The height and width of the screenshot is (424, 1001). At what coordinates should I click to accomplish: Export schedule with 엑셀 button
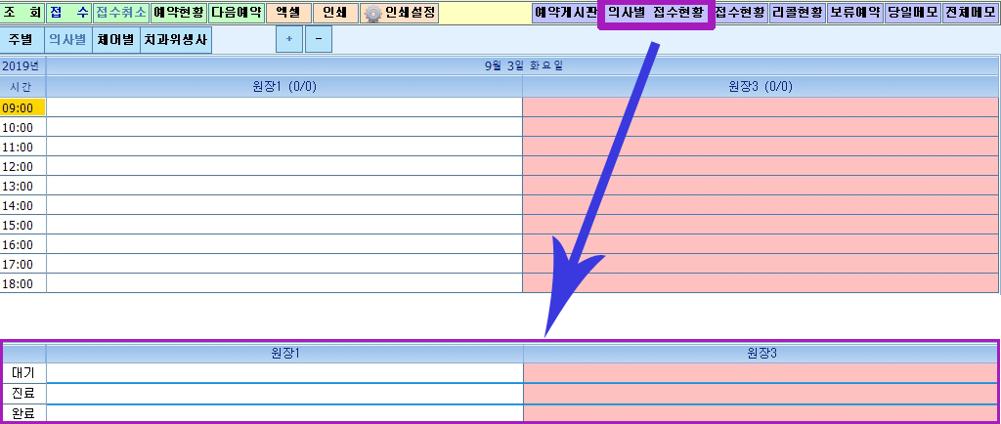coord(288,13)
